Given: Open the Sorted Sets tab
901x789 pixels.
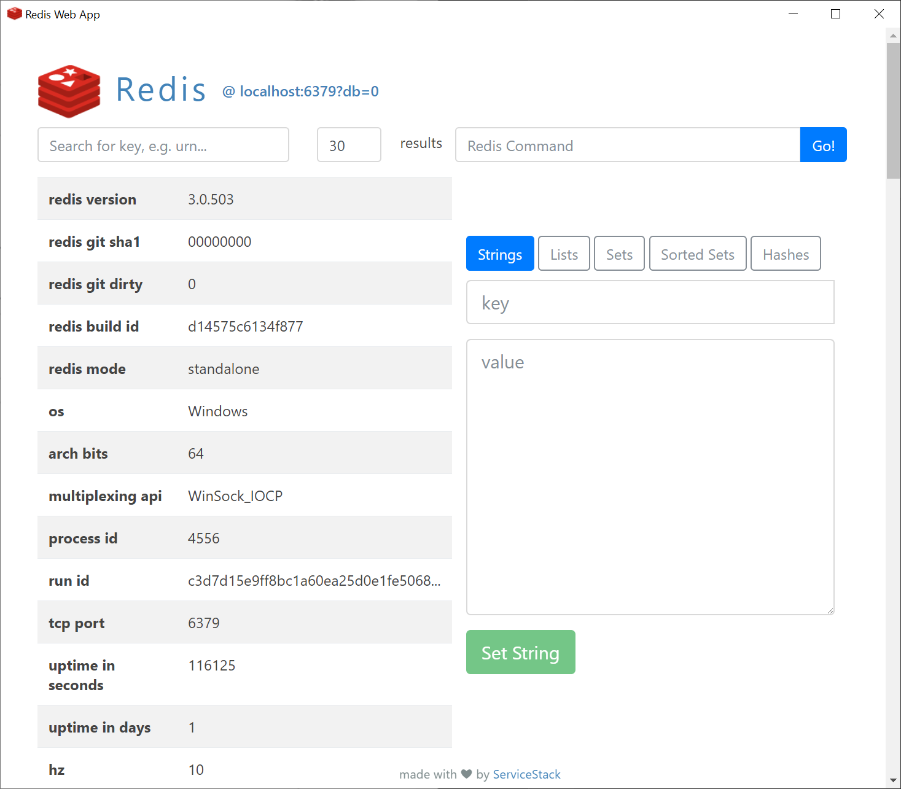Looking at the screenshot, I should point(698,254).
